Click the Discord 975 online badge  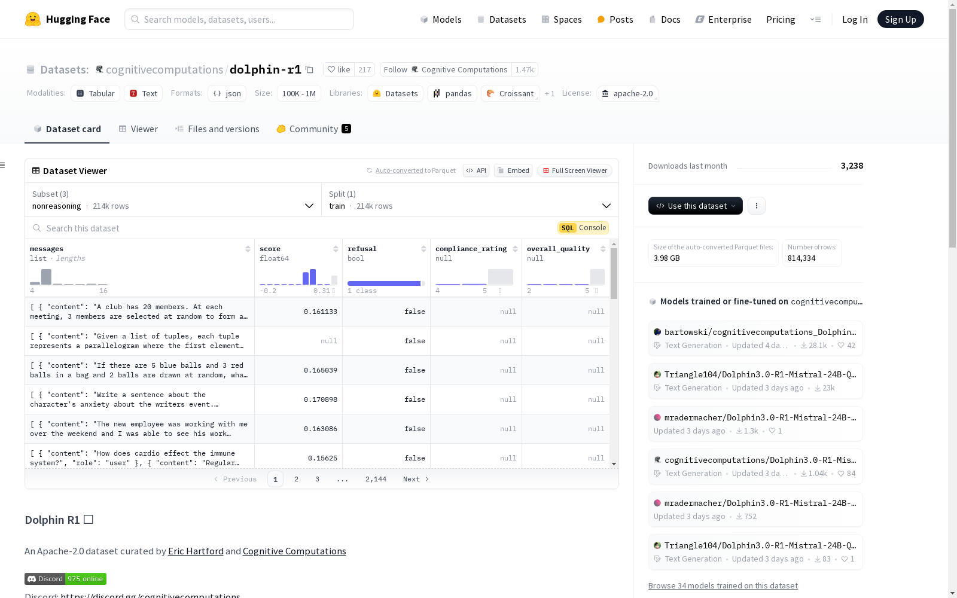pos(65,579)
